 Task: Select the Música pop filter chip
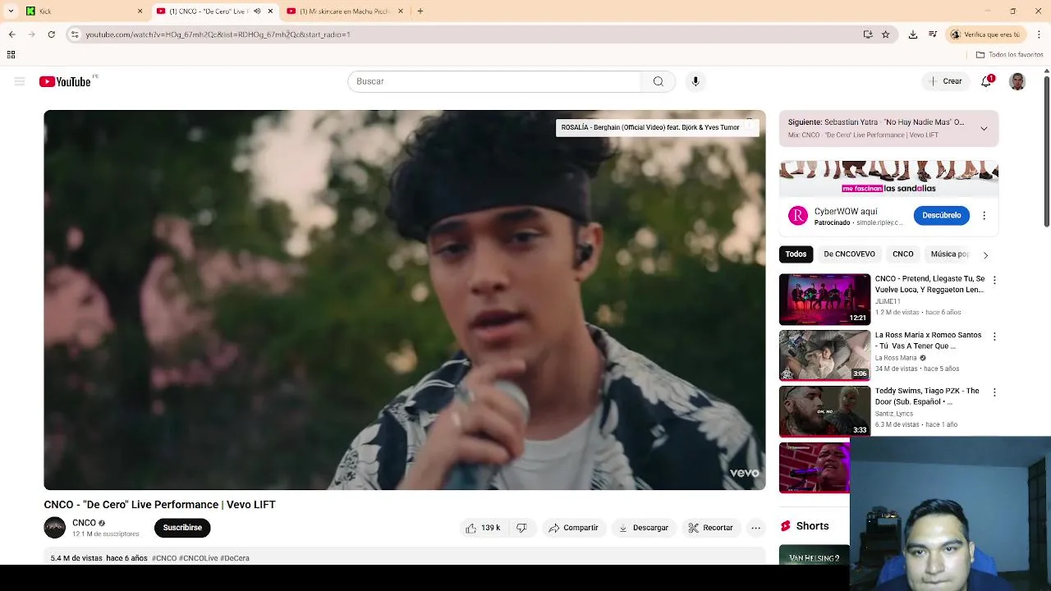coord(949,254)
